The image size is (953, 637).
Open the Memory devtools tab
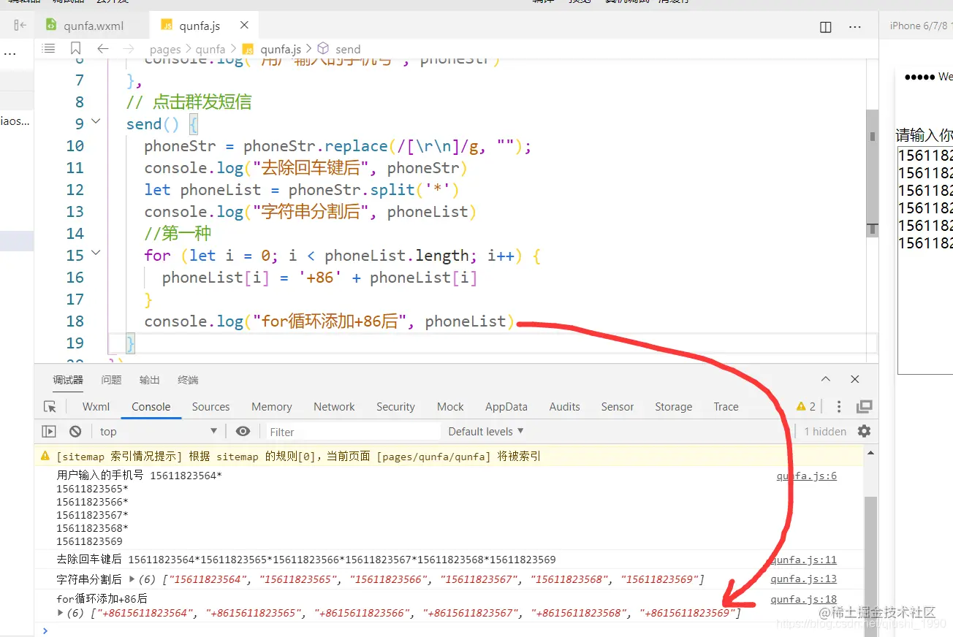[x=272, y=407]
